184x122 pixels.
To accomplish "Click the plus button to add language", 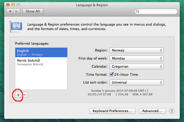I will click(x=18, y=95).
